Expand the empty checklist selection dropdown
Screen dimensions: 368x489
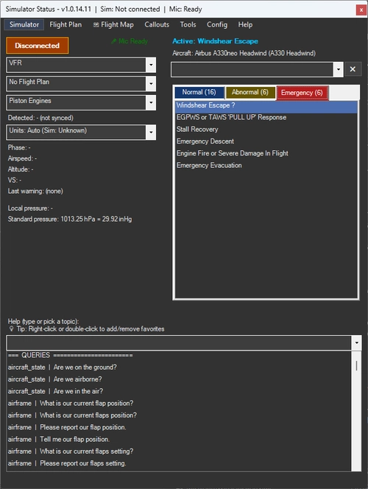(338, 69)
